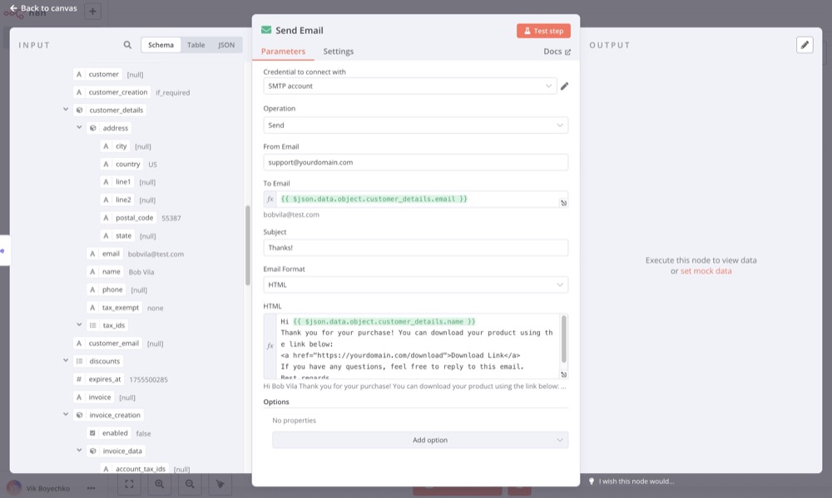The image size is (832, 498).
Task: Open Vik Boyechko user menu dots
Action: (91, 488)
